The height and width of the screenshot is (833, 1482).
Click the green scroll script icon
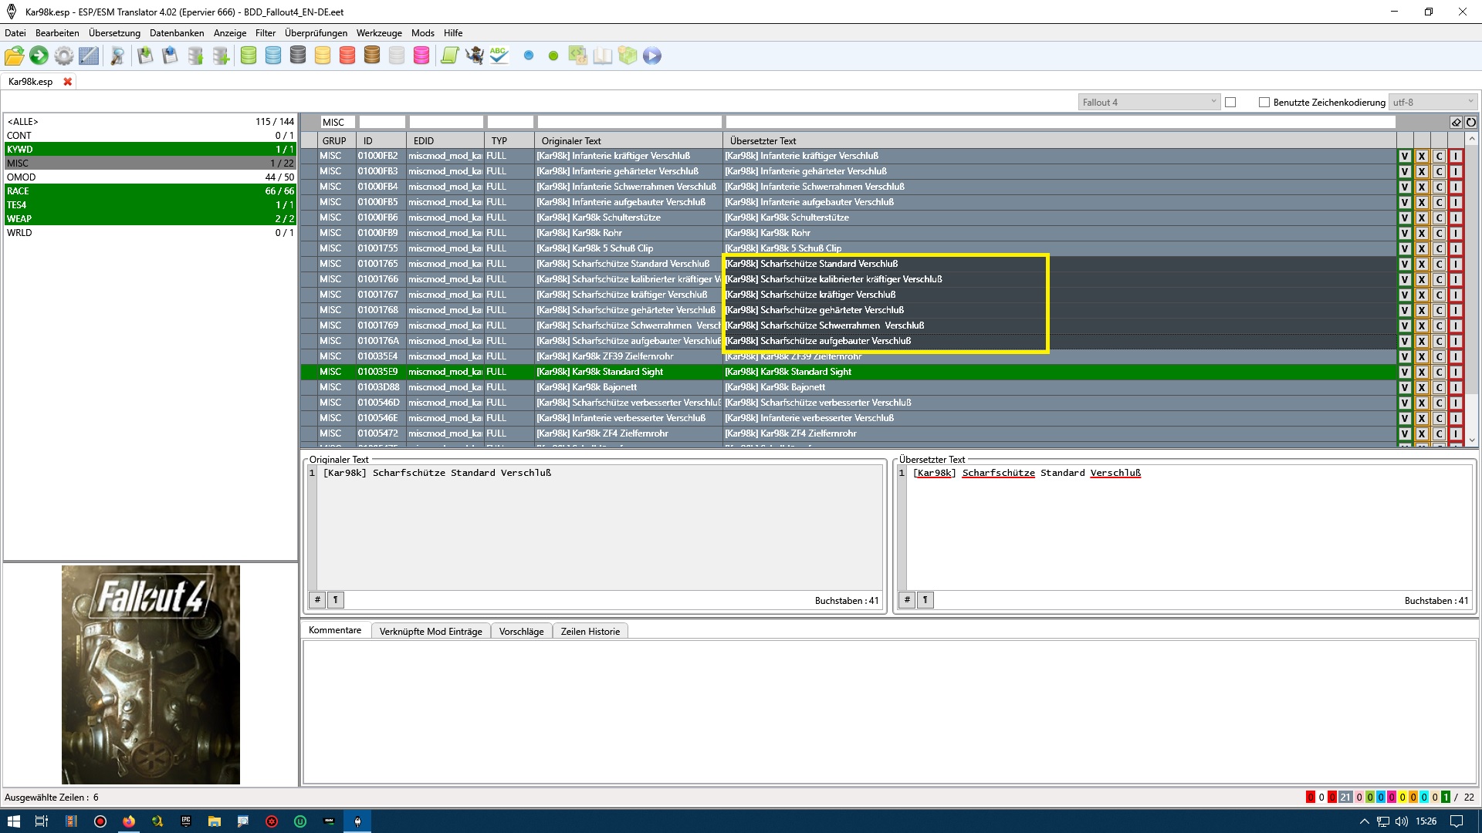(x=449, y=56)
